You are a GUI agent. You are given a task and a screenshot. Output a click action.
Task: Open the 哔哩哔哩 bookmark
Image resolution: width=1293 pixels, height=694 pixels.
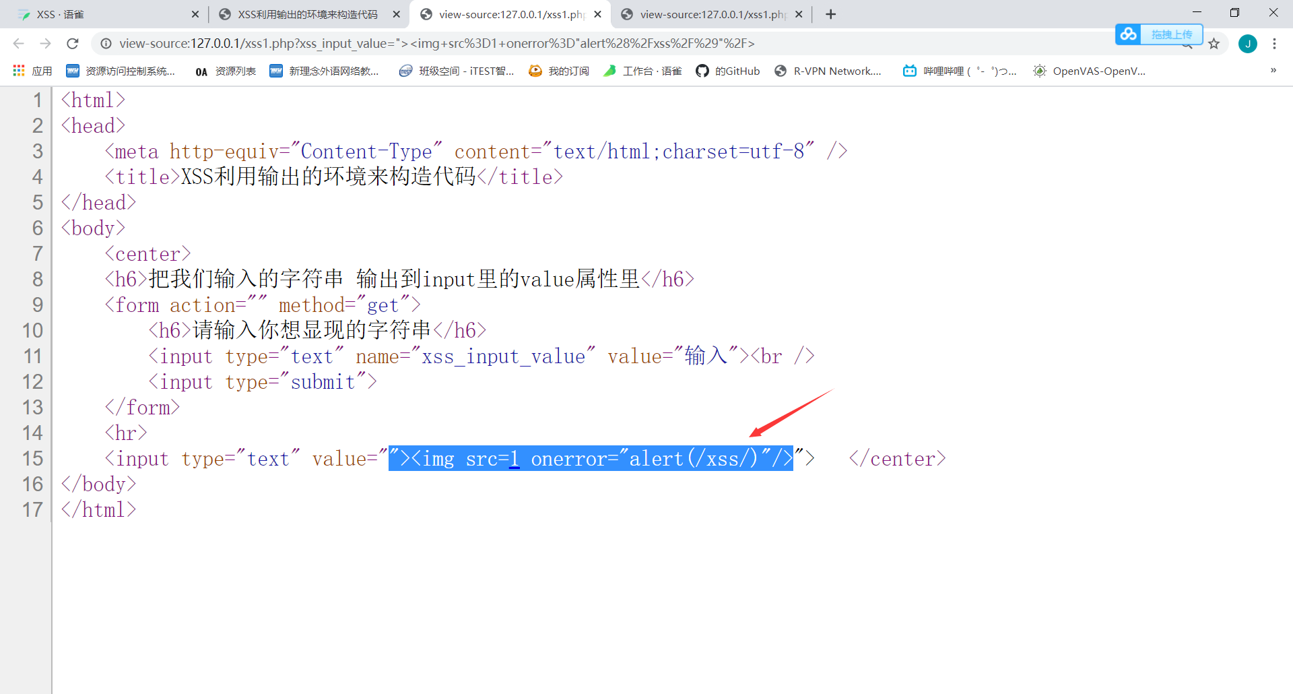click(x=960, y=71)
